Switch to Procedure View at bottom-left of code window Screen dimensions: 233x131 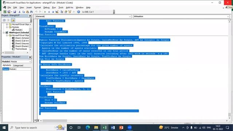point(35,120)
